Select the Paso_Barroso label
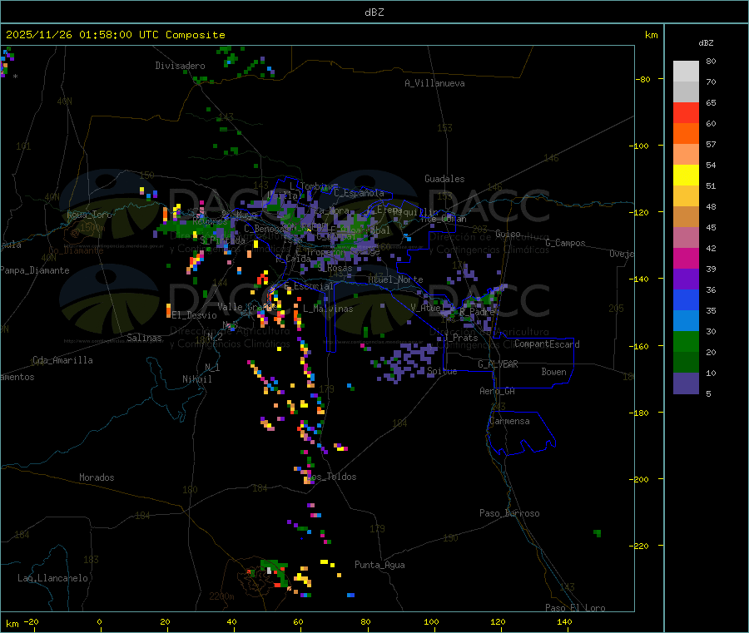Image resolution: width=749 pixels, height=633 pixels. [509, 513]
